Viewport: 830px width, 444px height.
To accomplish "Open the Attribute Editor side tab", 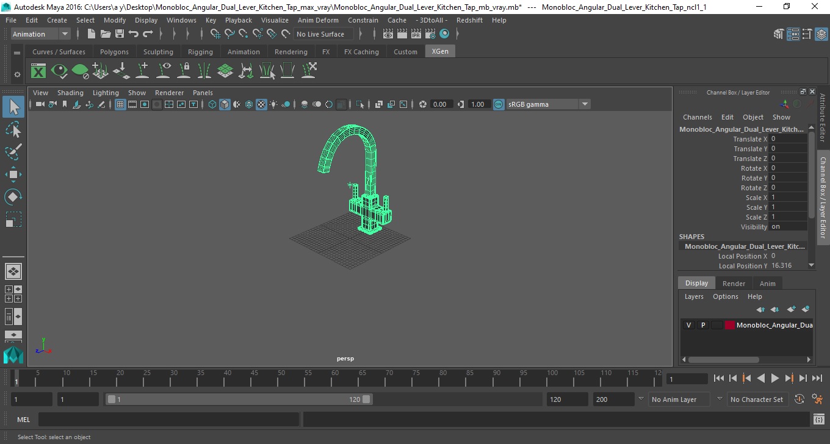I will (x=823, y=118).
